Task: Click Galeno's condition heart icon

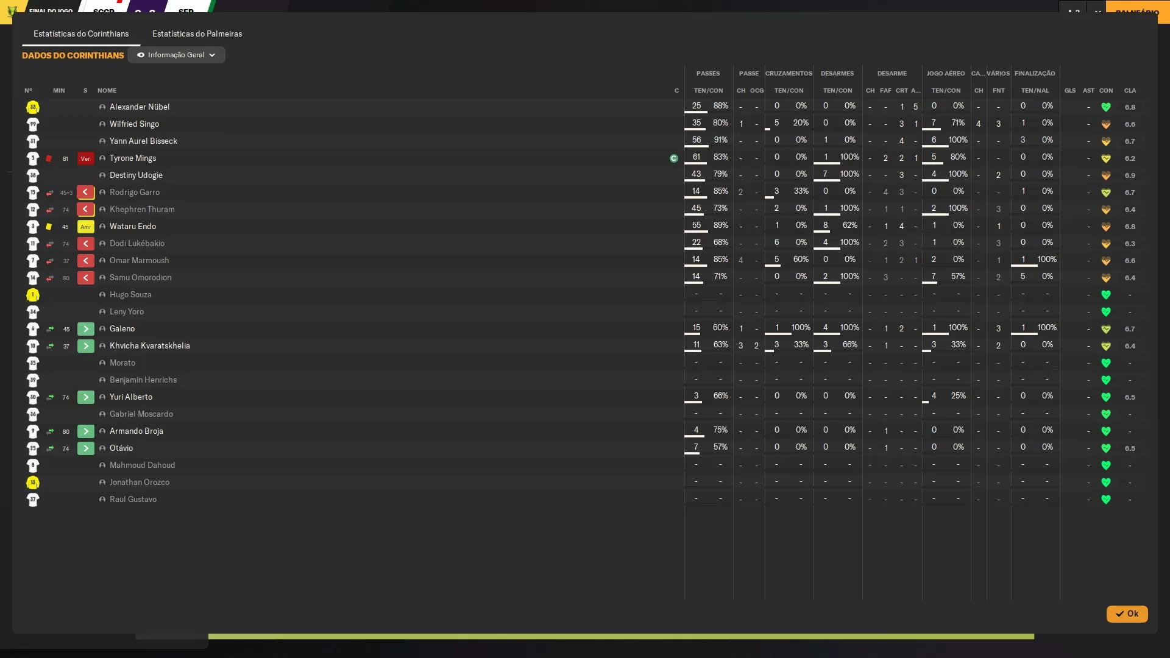Action: click(x=1106, y=329)
